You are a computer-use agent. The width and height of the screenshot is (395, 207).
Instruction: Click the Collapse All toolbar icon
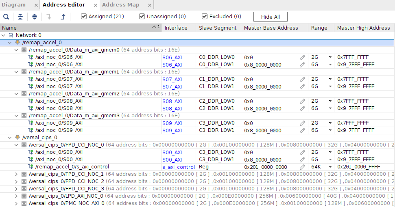click(x=20, y=17)
